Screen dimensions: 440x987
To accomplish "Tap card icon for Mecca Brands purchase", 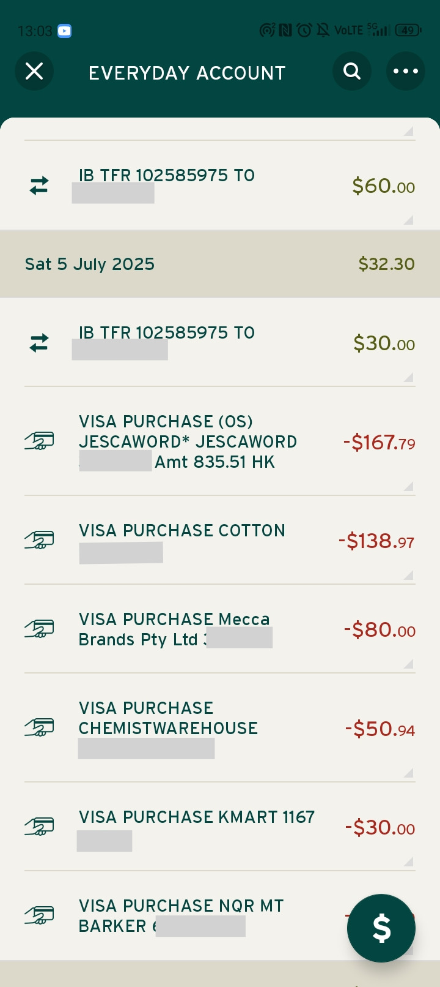I will (39, 628).
